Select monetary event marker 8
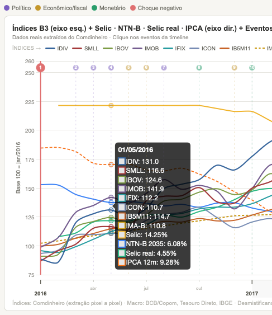The height and width of the screenshot is (315, 272). [199, 68]
